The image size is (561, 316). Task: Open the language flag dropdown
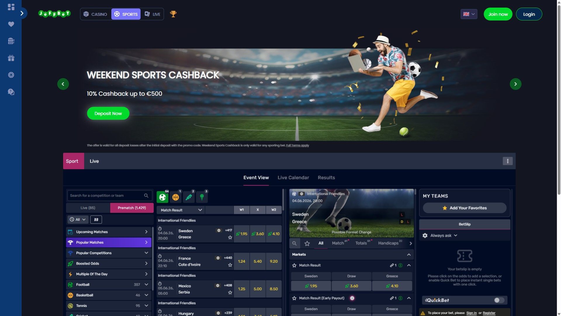(469, 14)
